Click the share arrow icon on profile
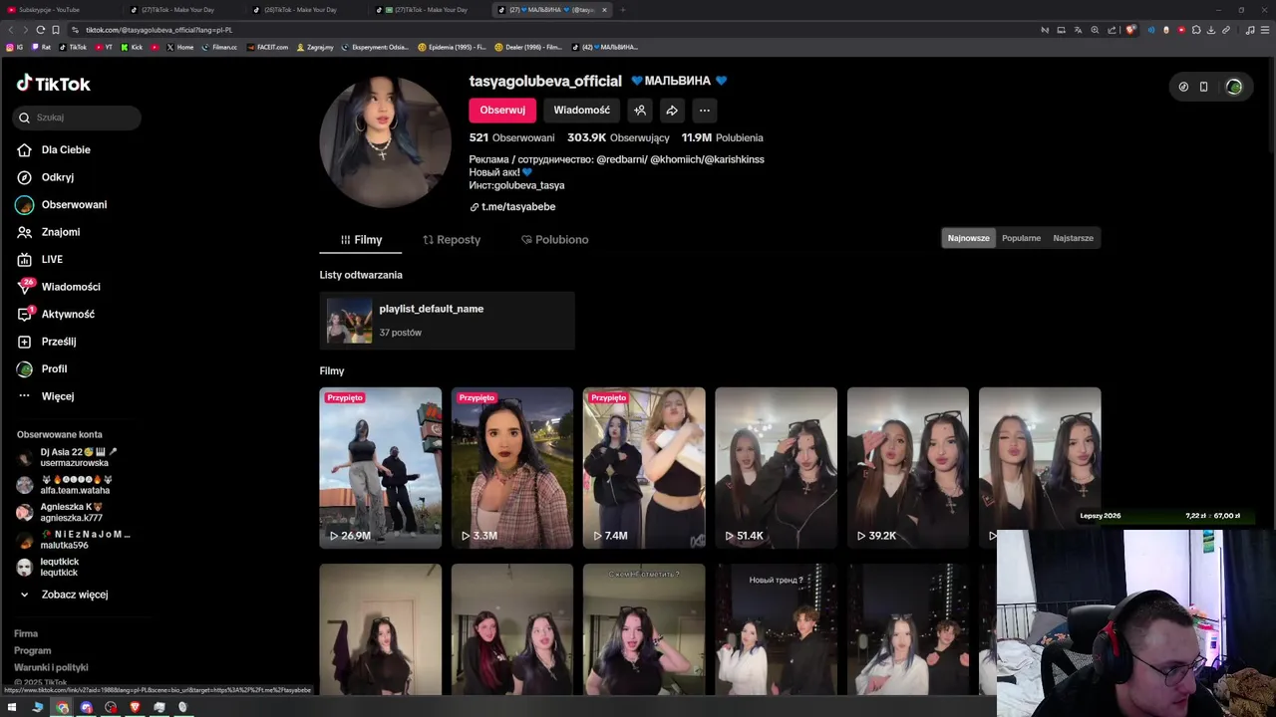The width and height of the screenshot is (1276, 717). [x=672, y=111]
